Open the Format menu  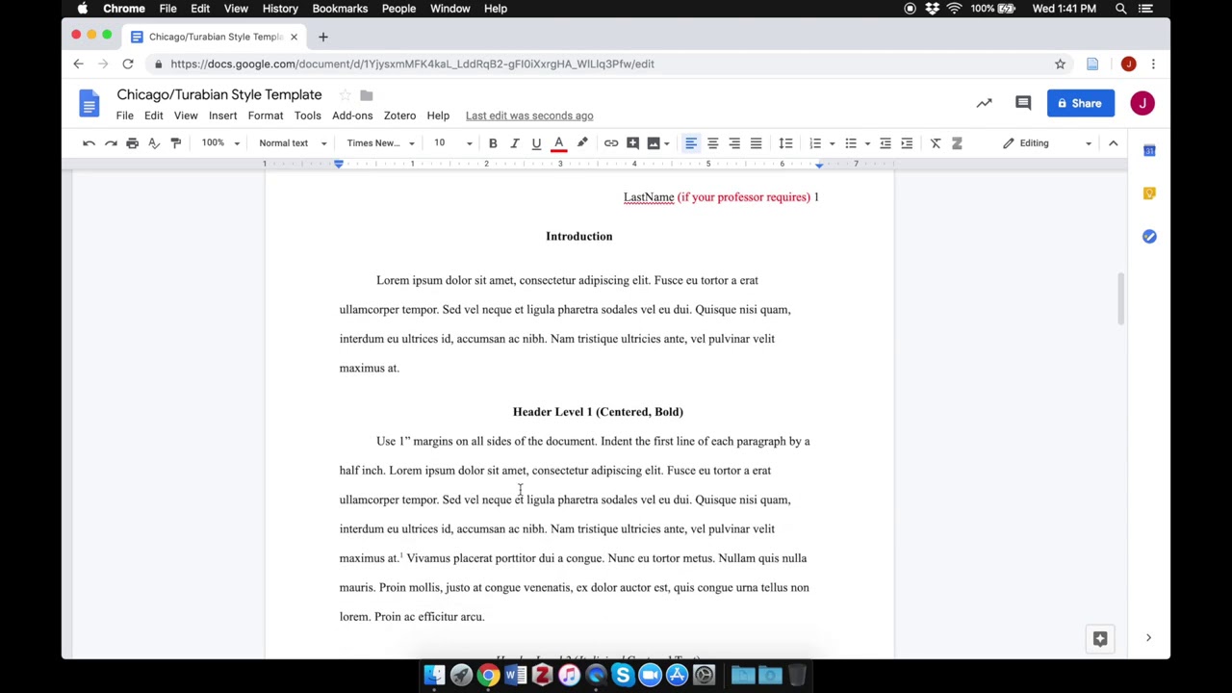tap(266, 115)
